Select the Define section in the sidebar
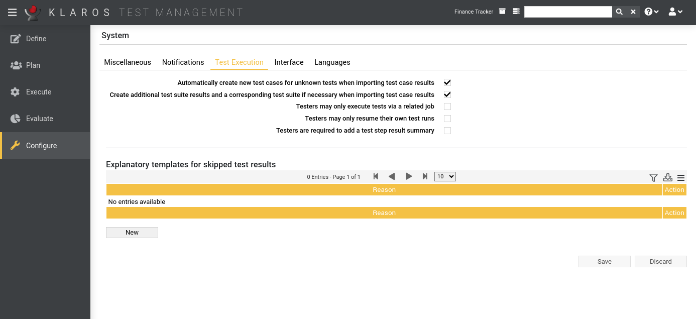 (x=36, y=38)
